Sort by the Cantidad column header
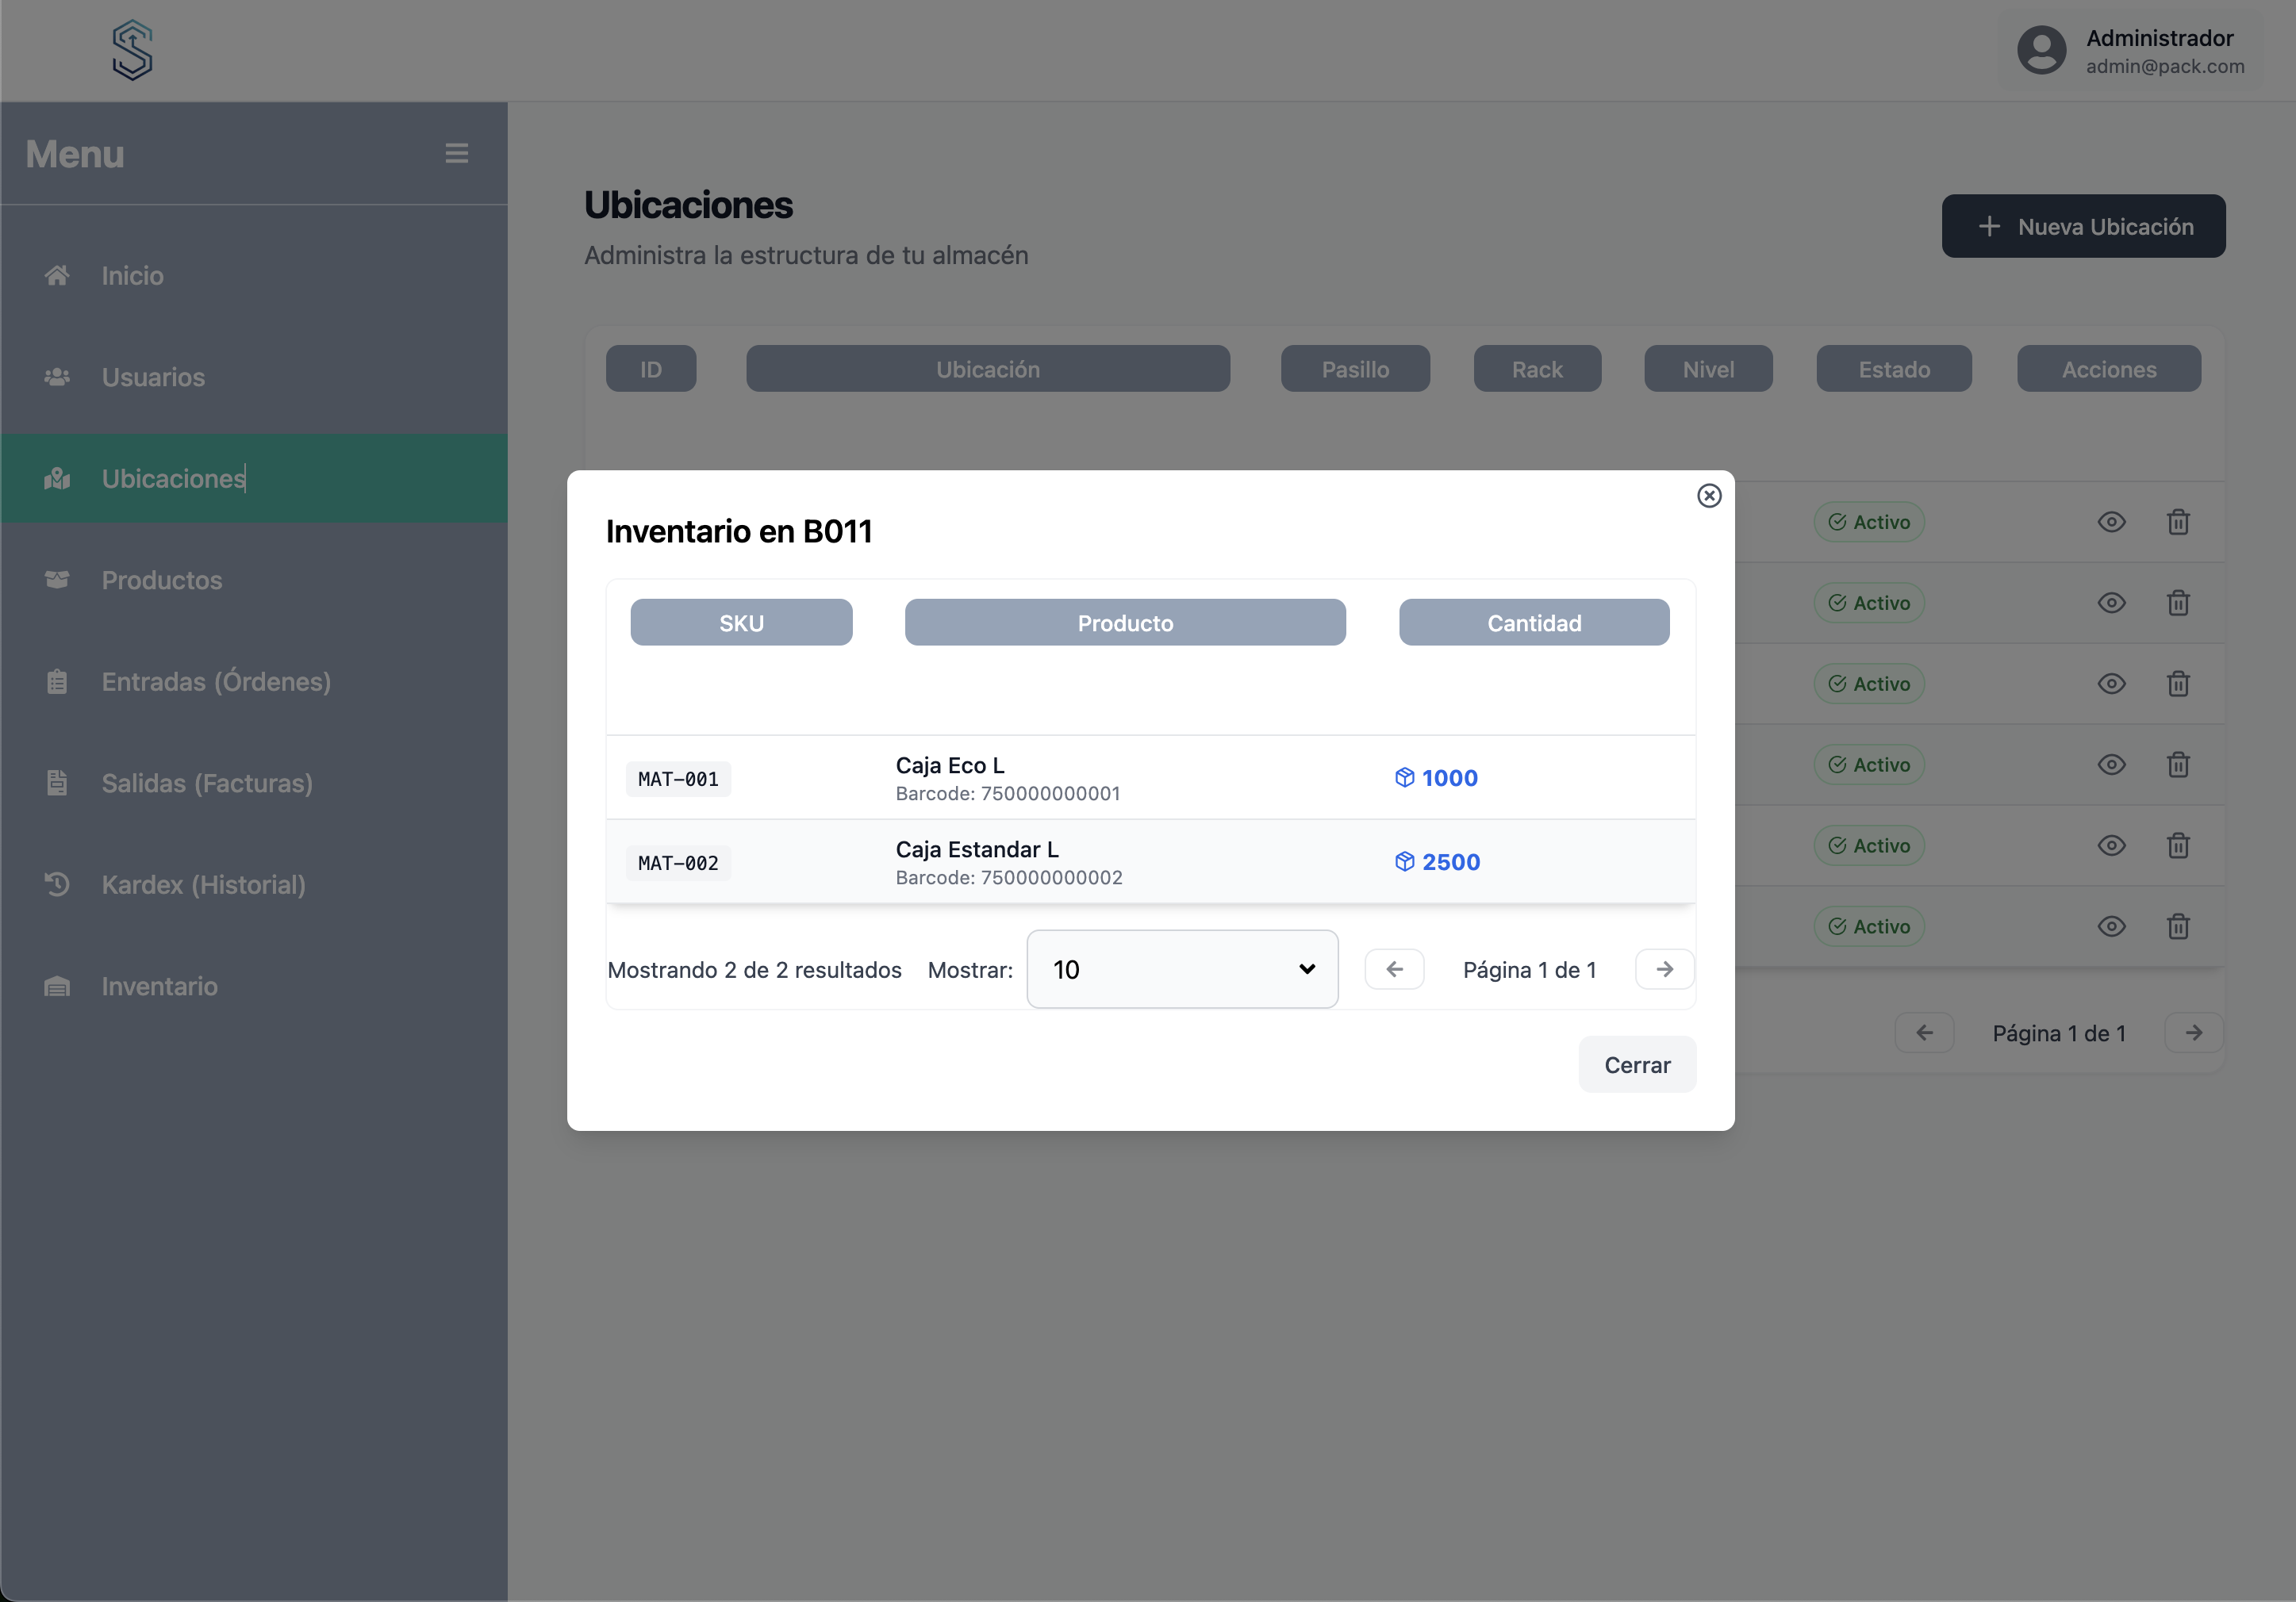Image resolution: width=2296 pixels, height=1602 pixels. 1533,623
